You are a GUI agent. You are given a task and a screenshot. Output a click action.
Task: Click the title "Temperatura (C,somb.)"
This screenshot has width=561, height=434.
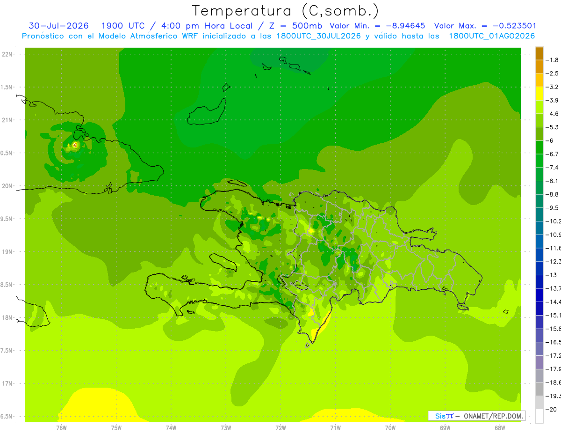285,11
